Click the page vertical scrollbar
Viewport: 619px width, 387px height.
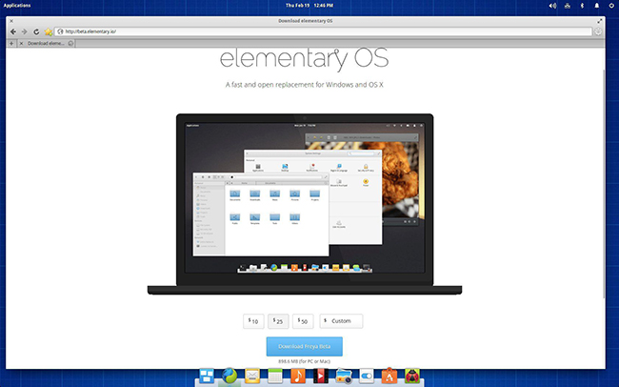(604, 184)
